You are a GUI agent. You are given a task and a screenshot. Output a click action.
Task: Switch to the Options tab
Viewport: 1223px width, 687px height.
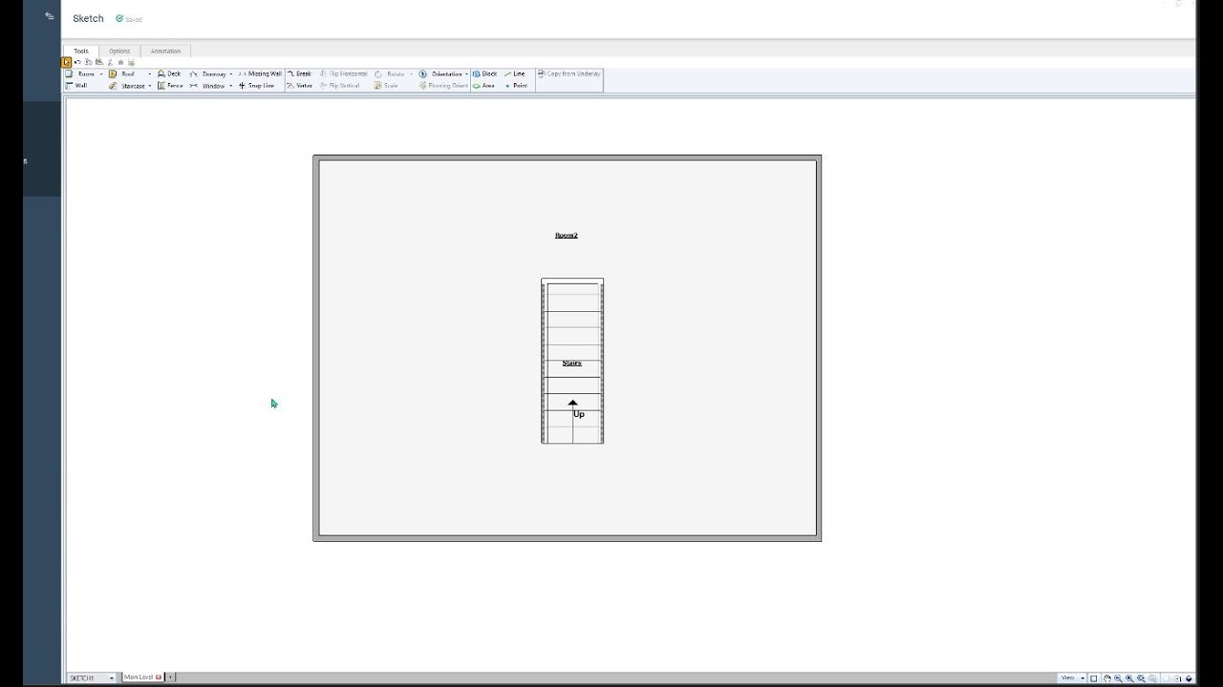pos(119,51)
